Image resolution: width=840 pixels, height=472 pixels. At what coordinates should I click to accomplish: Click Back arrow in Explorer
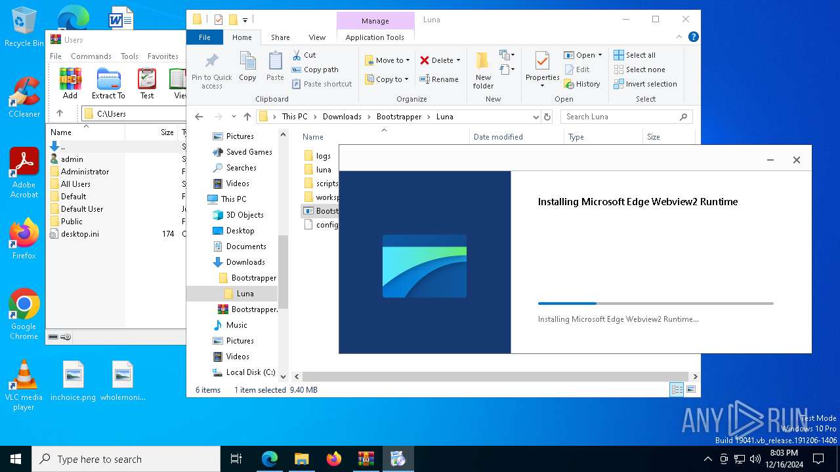199,117
